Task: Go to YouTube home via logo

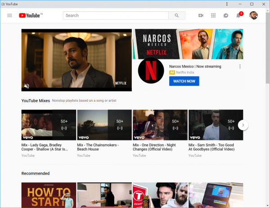Action: point(29,15)
